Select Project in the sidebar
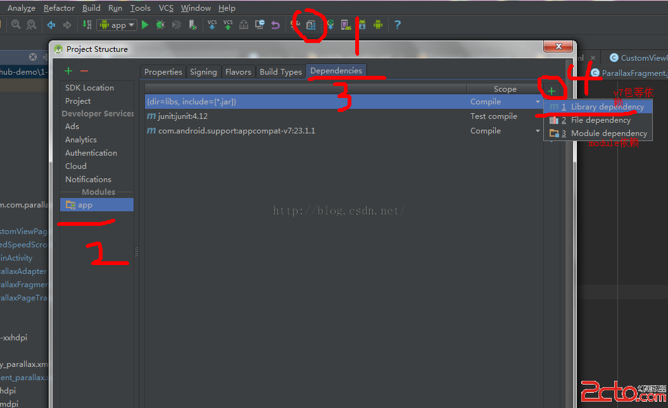 click(78, 101)
